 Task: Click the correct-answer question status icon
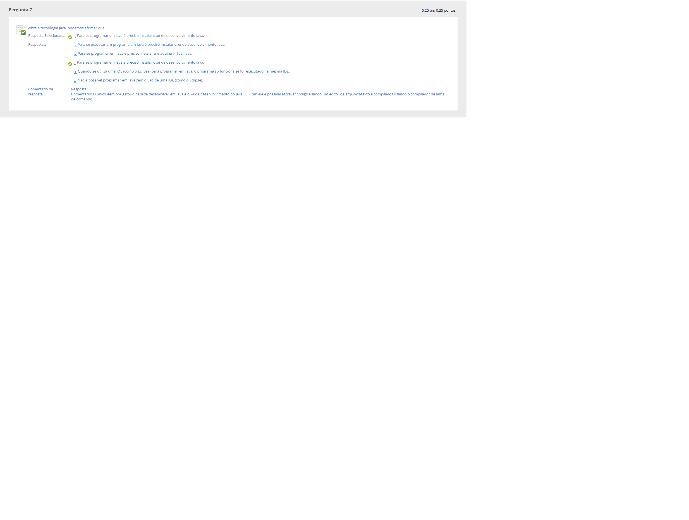(x=21, y=30)
